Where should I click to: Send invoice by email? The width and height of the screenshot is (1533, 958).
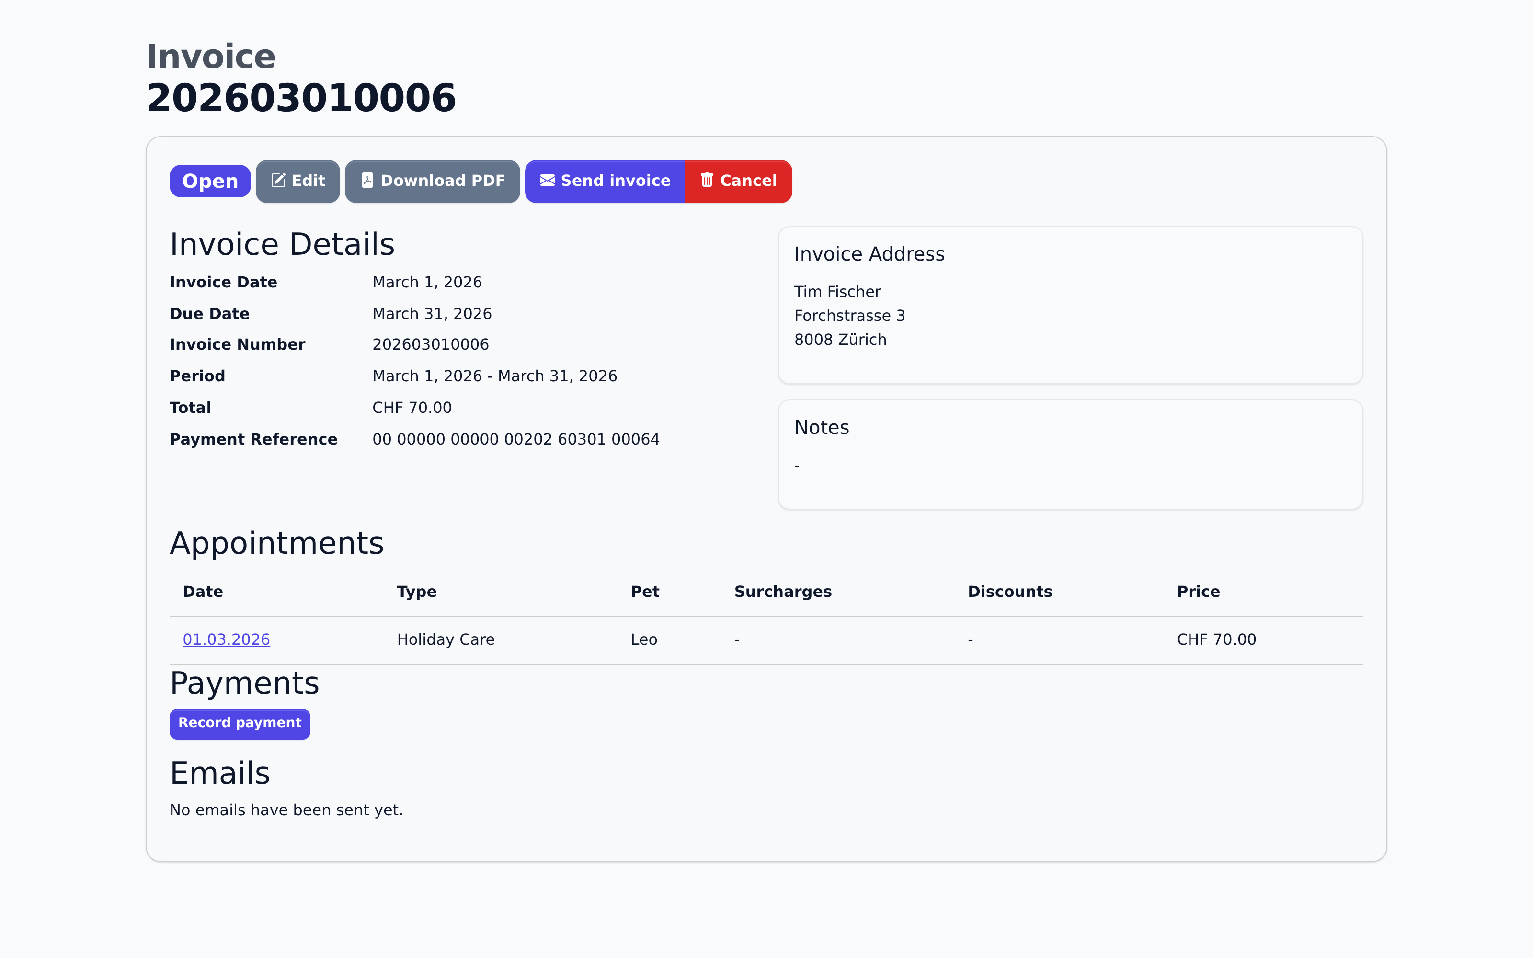605,181
